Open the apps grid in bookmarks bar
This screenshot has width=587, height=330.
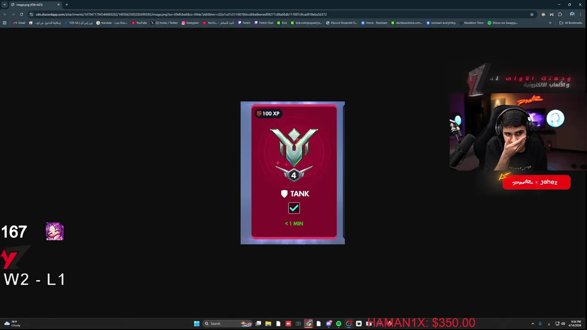(x=5, y=23)
